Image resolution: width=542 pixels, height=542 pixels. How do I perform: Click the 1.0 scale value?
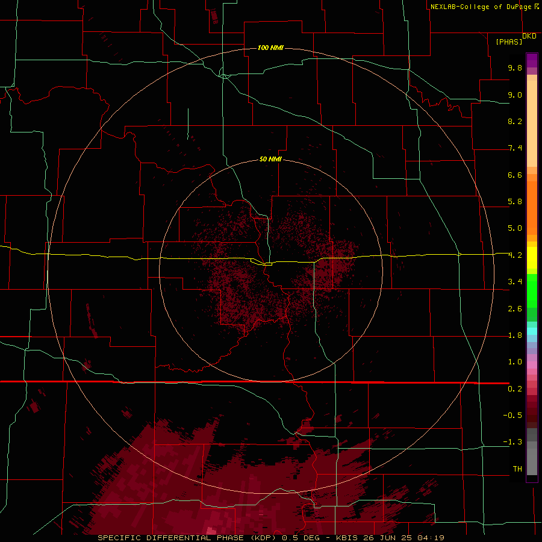point(515,362)
